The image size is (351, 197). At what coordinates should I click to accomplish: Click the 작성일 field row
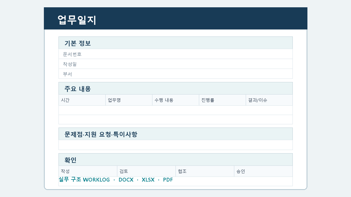point(175,64)
